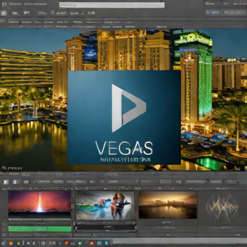Click the white outlined rectangle toolbar icon

pyautogui.click(x=91, y=13)
